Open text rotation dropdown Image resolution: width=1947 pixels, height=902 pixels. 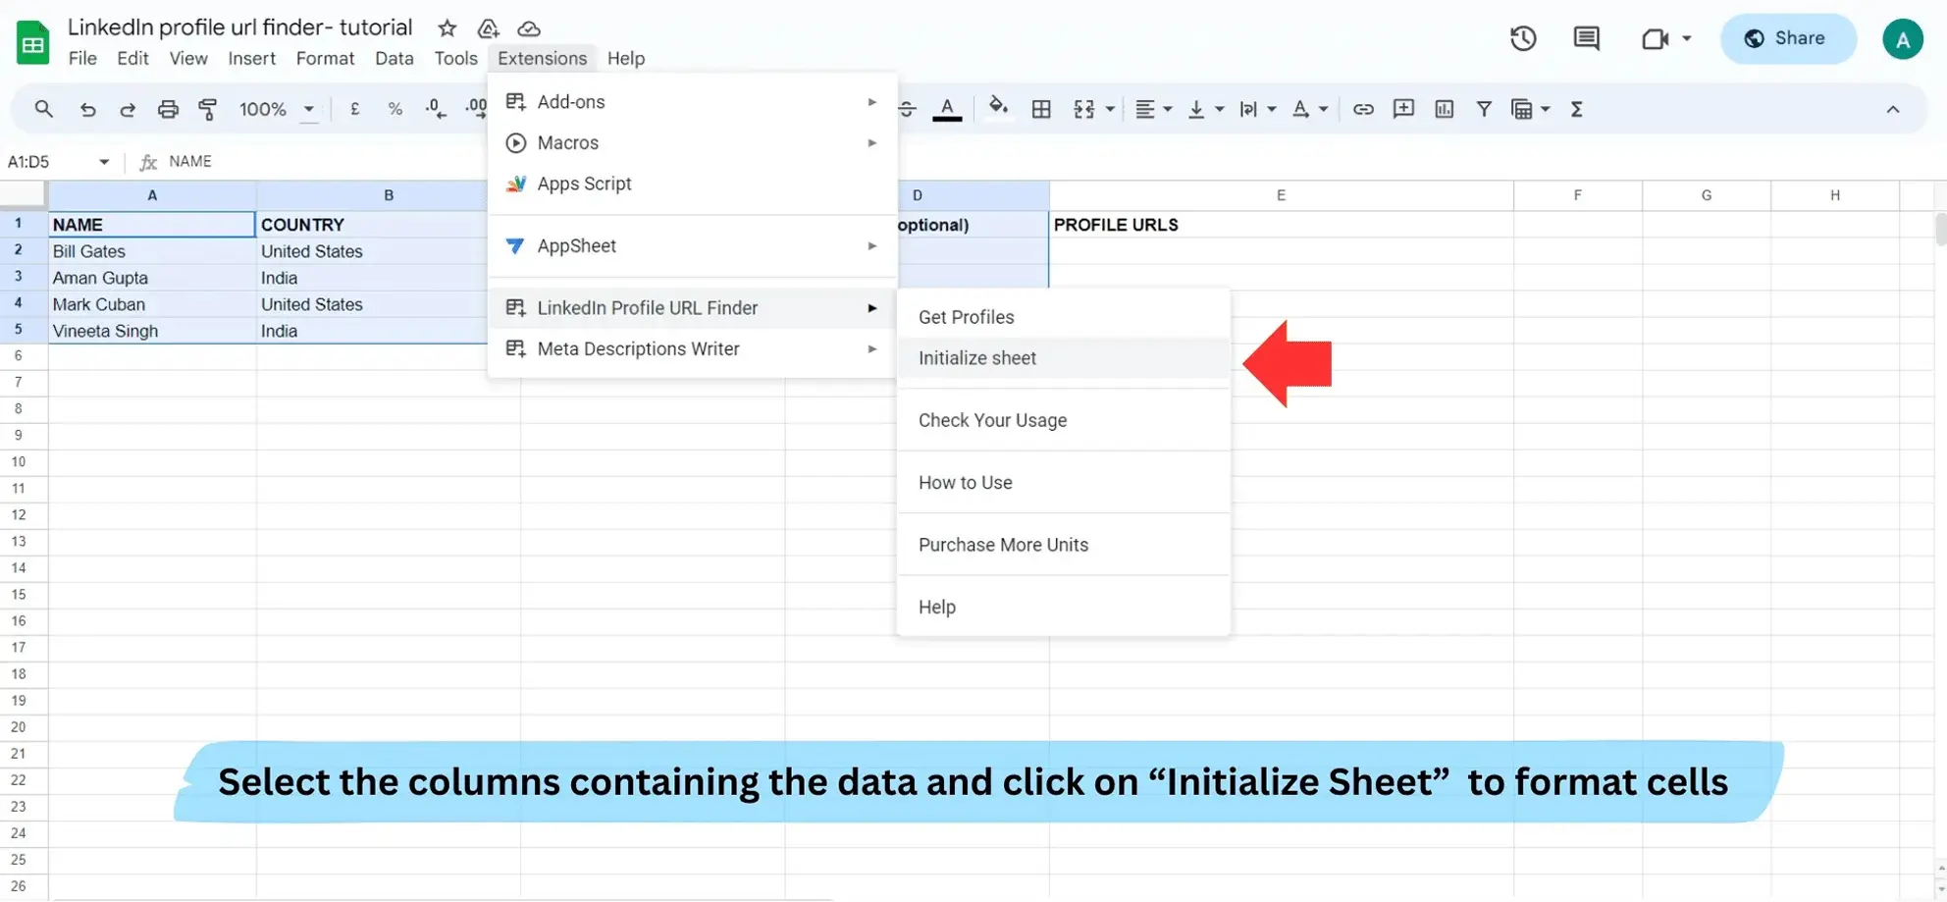(x=1310, y=109)
